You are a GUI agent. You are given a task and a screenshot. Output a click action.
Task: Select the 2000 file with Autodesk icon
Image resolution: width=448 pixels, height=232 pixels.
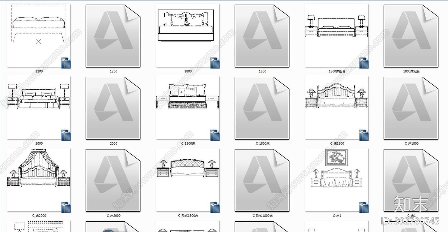(113, 108)
